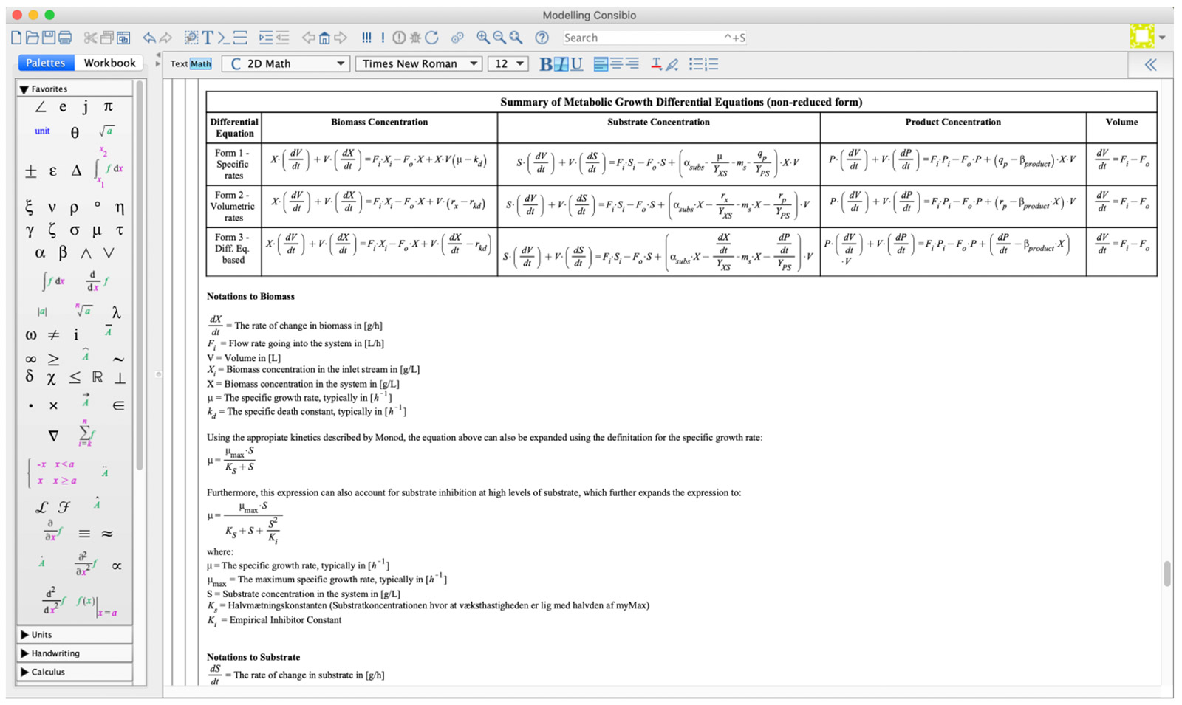Viewport: 1182px width, 705px height.
Task: Toggle bold formatting
Action: point(544,64)
